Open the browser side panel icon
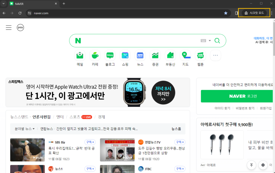This screenshot has width=275, height=173. coord(237,13)
